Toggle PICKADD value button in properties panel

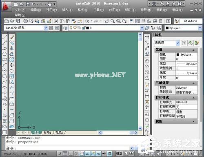coord(184,43)
